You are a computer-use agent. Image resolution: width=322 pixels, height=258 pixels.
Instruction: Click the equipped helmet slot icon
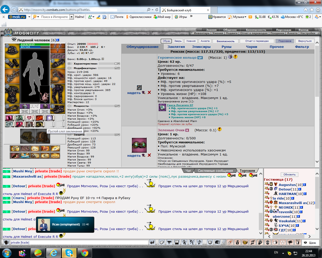coord(12,51)
